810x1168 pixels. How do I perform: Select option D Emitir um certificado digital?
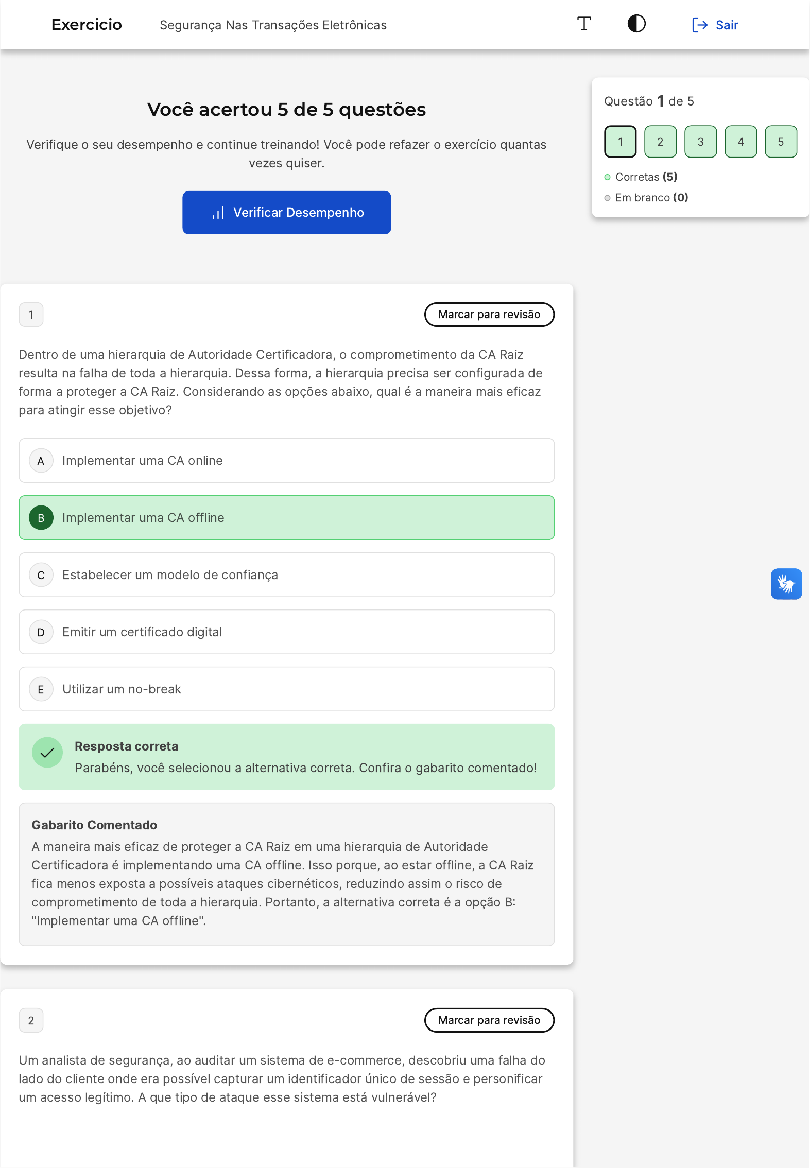coord(286,632)
